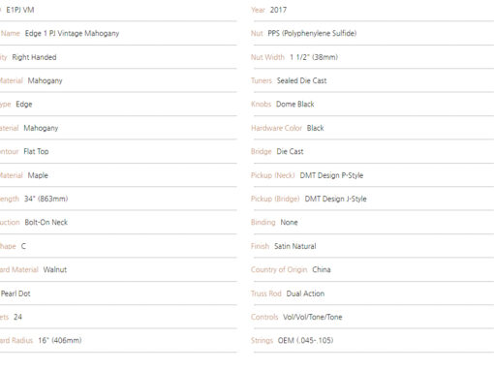This screenshot has height=370, width=494.
Task: Select the 'Hardware Color' label
Action: pos(276,128)
